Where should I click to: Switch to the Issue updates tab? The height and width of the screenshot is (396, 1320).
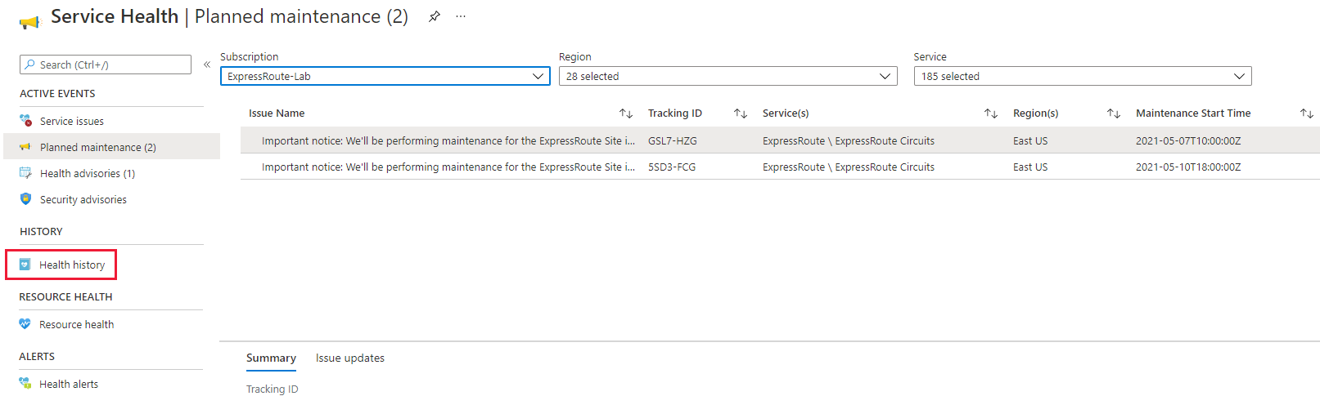click(x=349, y=358)
